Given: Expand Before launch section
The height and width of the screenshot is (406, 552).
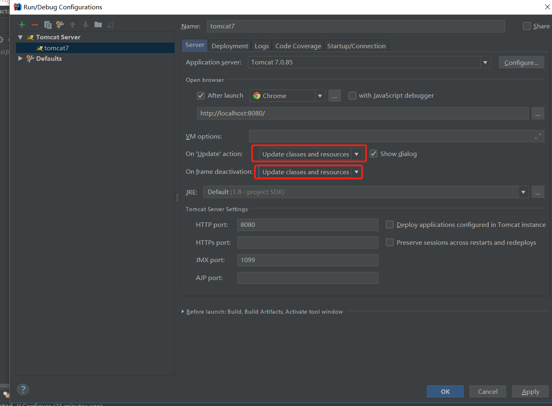Looking at the screenshot, I should (x=183, y=312).
